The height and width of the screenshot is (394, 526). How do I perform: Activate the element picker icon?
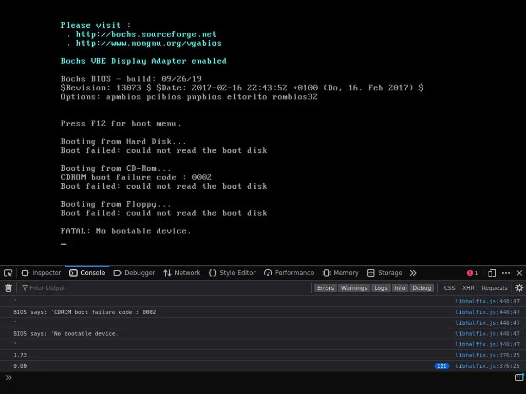click(x=8, y=273)
